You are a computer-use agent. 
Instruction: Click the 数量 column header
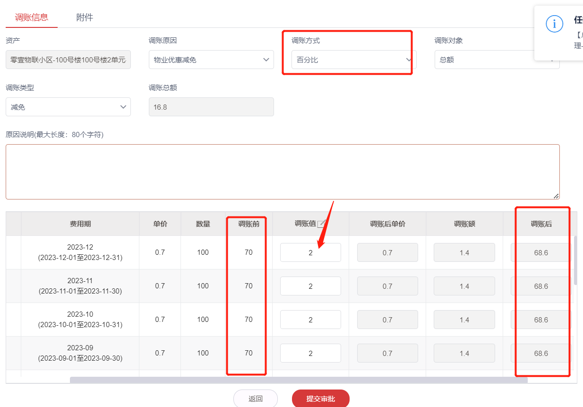coord(203,224)
